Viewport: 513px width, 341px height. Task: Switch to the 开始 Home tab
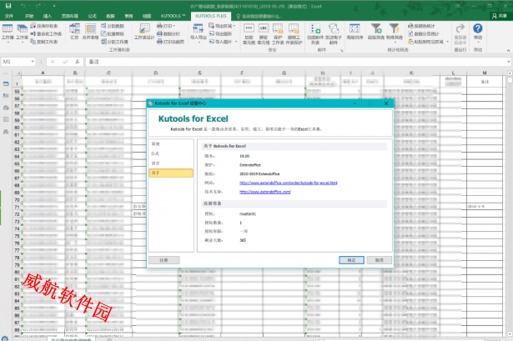[29, 16]
